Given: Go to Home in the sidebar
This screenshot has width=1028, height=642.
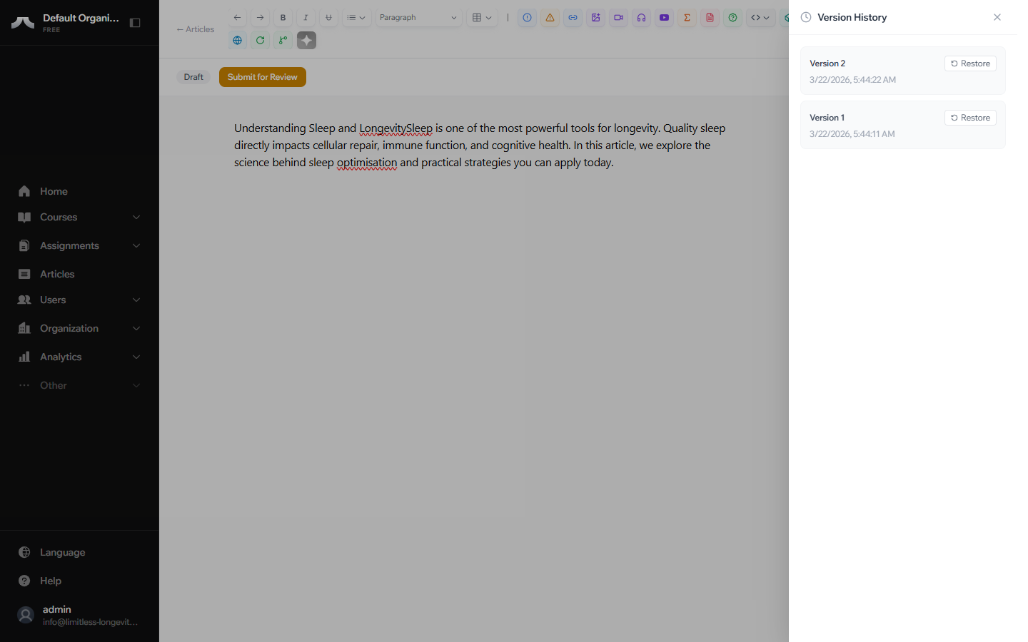Looking at the screenshot, I should coord(54,191).
